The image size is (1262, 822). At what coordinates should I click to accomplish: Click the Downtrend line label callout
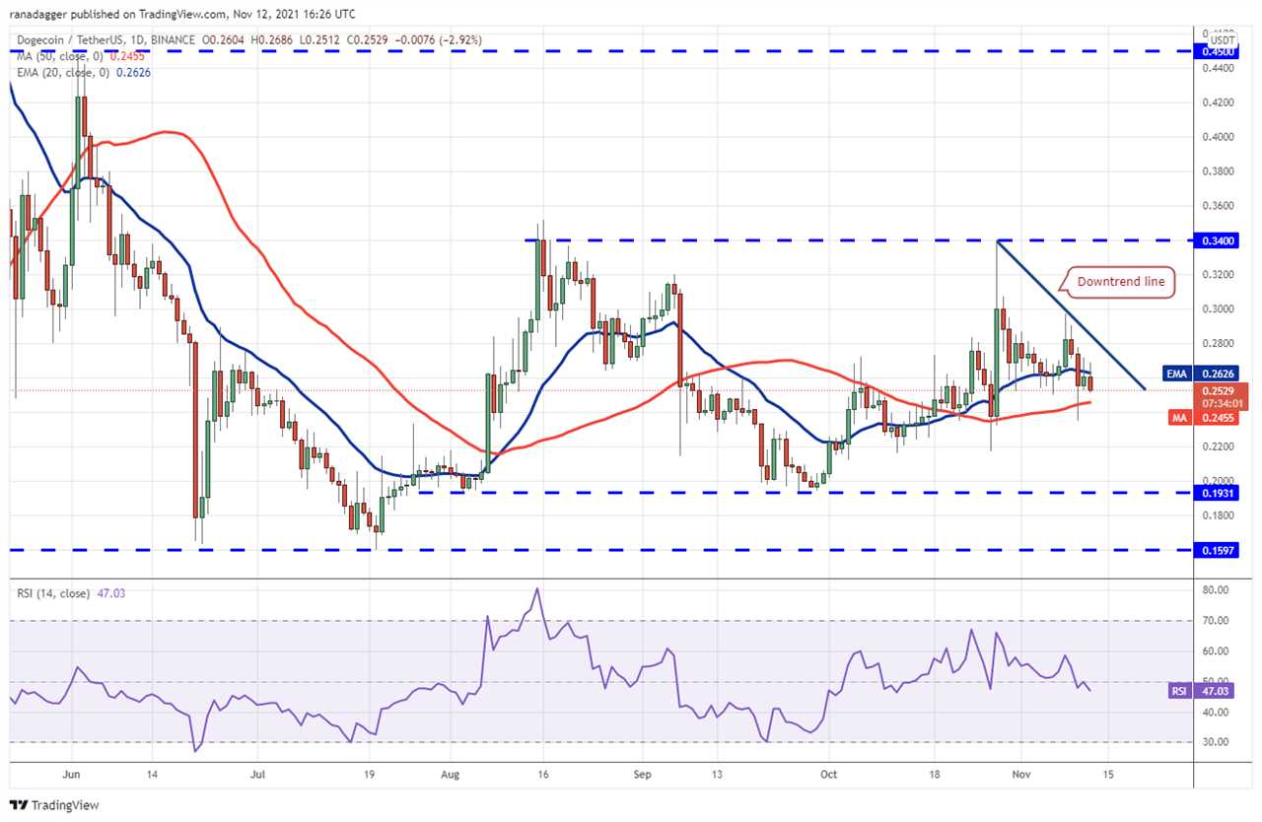(x=1121, y=282)
